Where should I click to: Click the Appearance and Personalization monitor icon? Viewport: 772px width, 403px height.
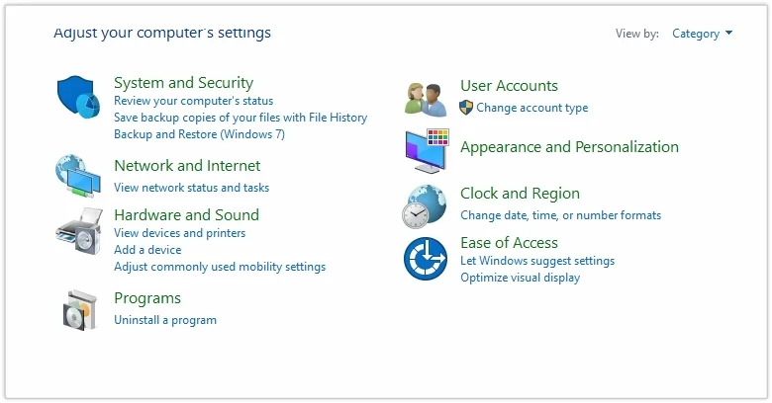[427, 150]
